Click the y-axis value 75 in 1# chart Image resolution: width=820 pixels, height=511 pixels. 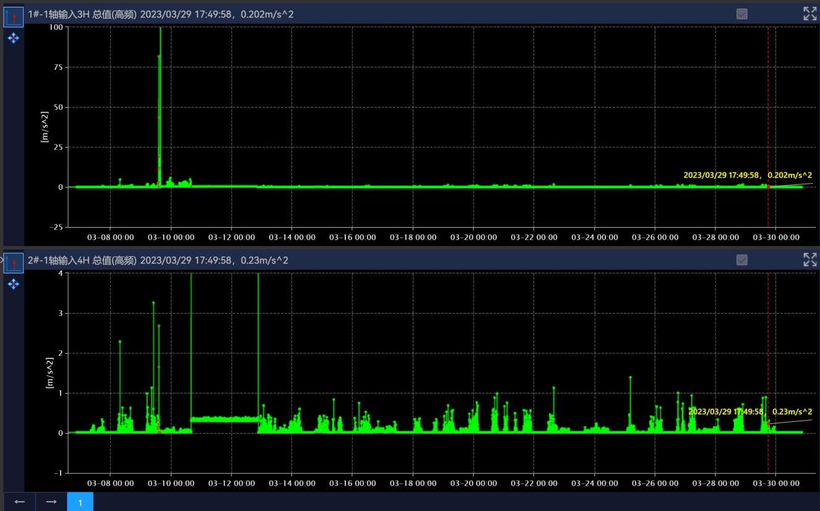[58, 67]
